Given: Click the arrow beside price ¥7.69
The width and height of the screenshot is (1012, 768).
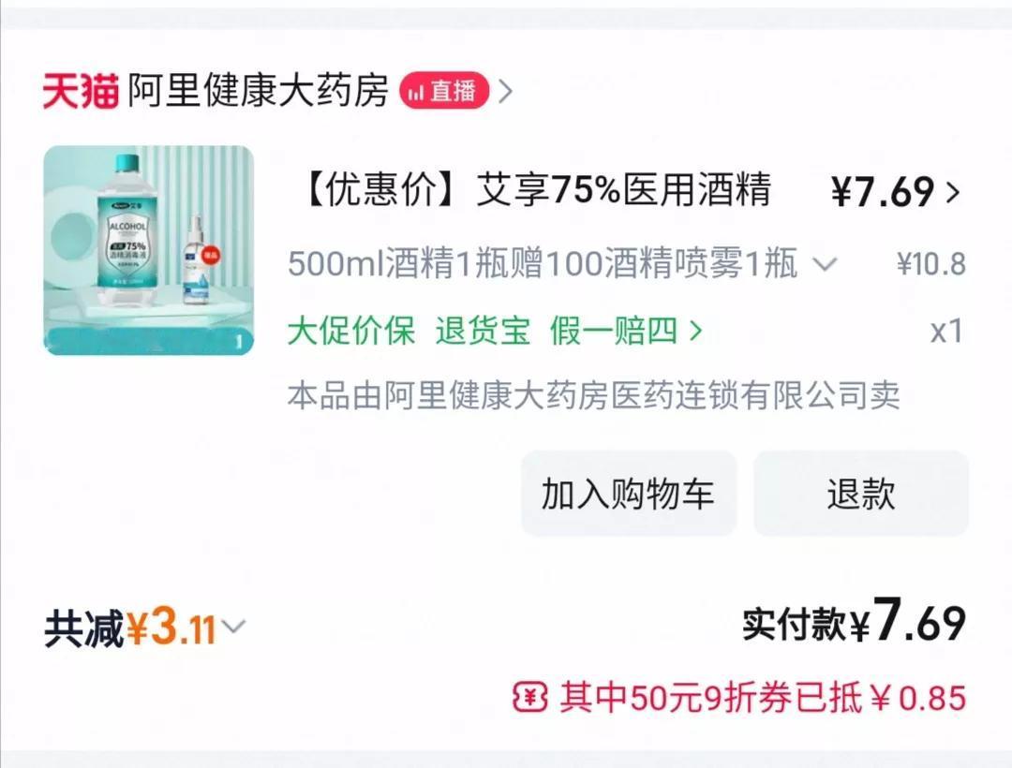Looking at the screenshot, I should click(953, 192).
